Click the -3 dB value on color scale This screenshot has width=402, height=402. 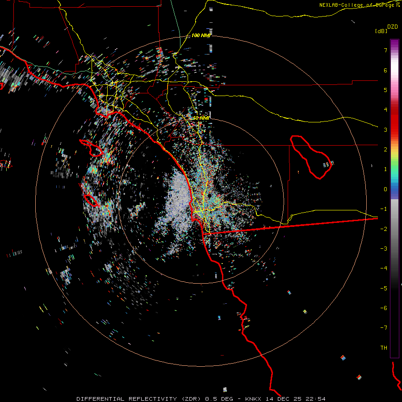(384, 249)
